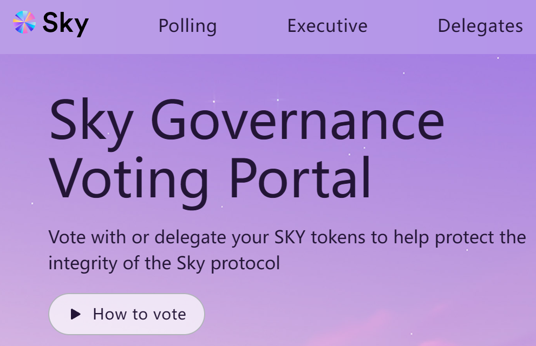Click the 'integrity of the Sky protocol' text
Viewport: 536px width, 346px height.
[164, 264]
